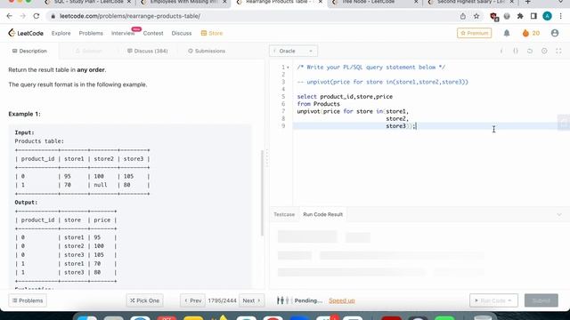Open the Description tab
The height and width of the screenshot is (320, 570).
click(29, 51)
